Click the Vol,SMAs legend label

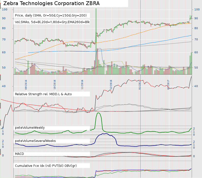coord(52,22)
